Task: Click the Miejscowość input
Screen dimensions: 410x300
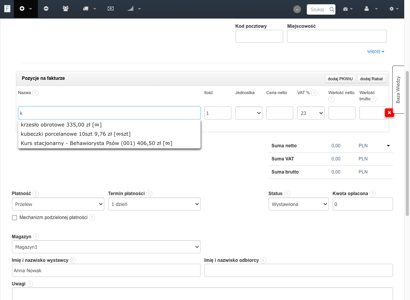Action: [x=337, y=36]
